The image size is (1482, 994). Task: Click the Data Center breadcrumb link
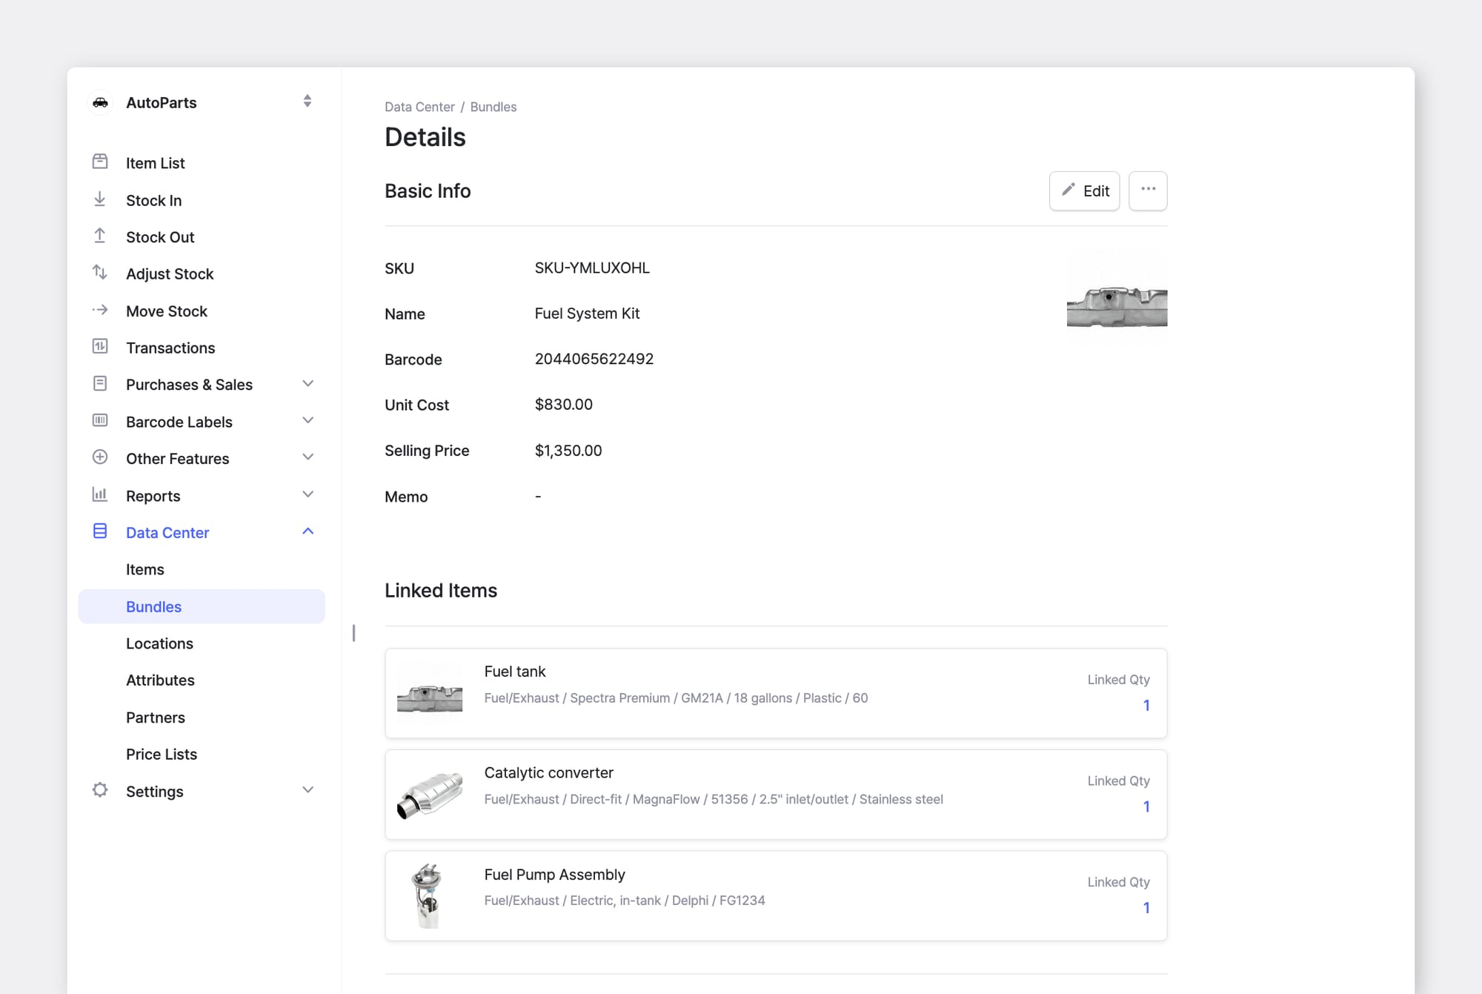[x=419, y=107]
